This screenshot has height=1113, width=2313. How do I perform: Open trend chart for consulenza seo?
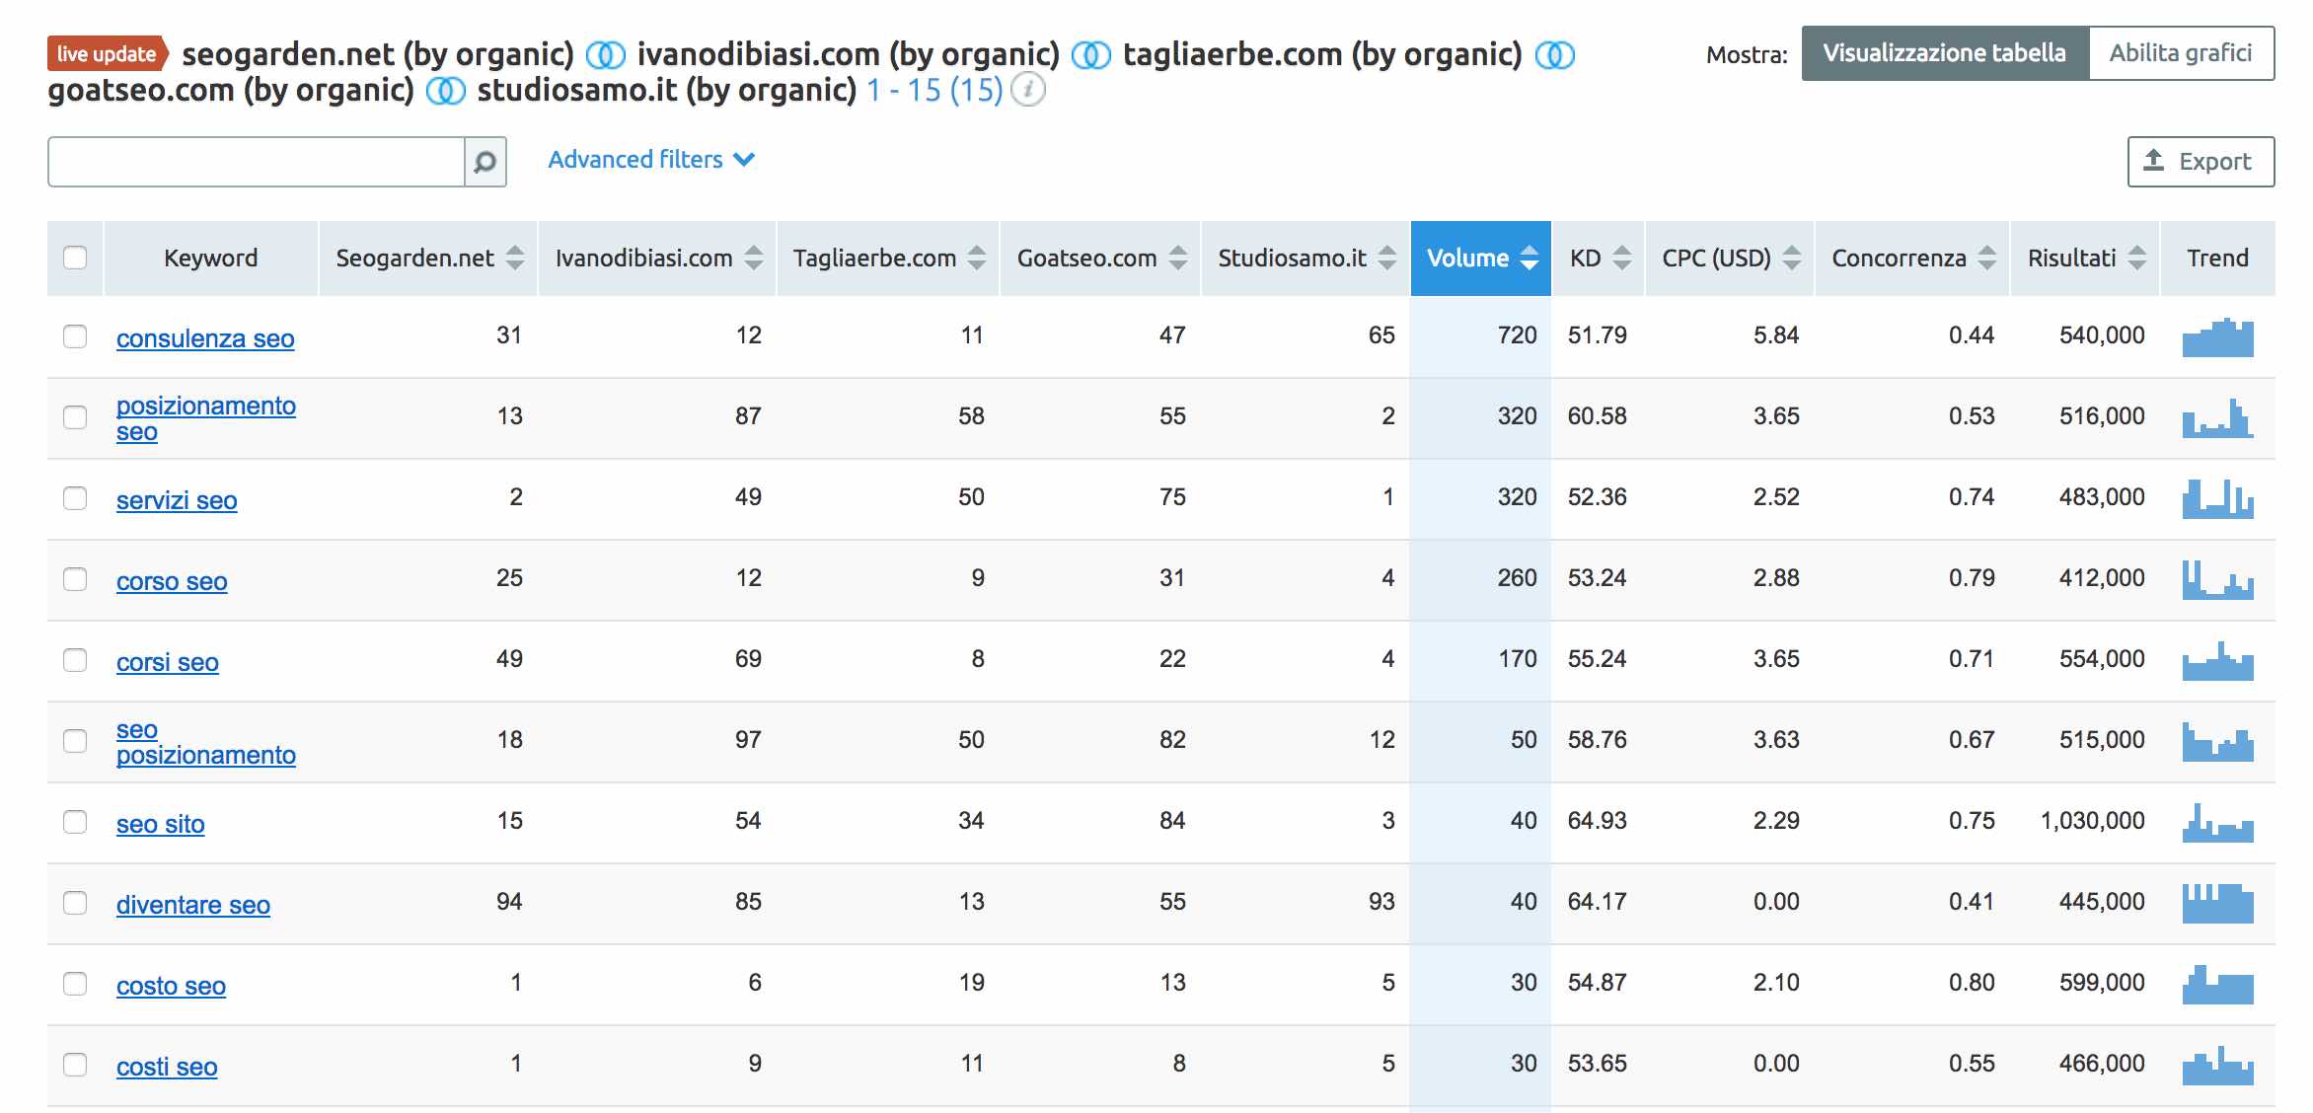(x=2217, y=337)
